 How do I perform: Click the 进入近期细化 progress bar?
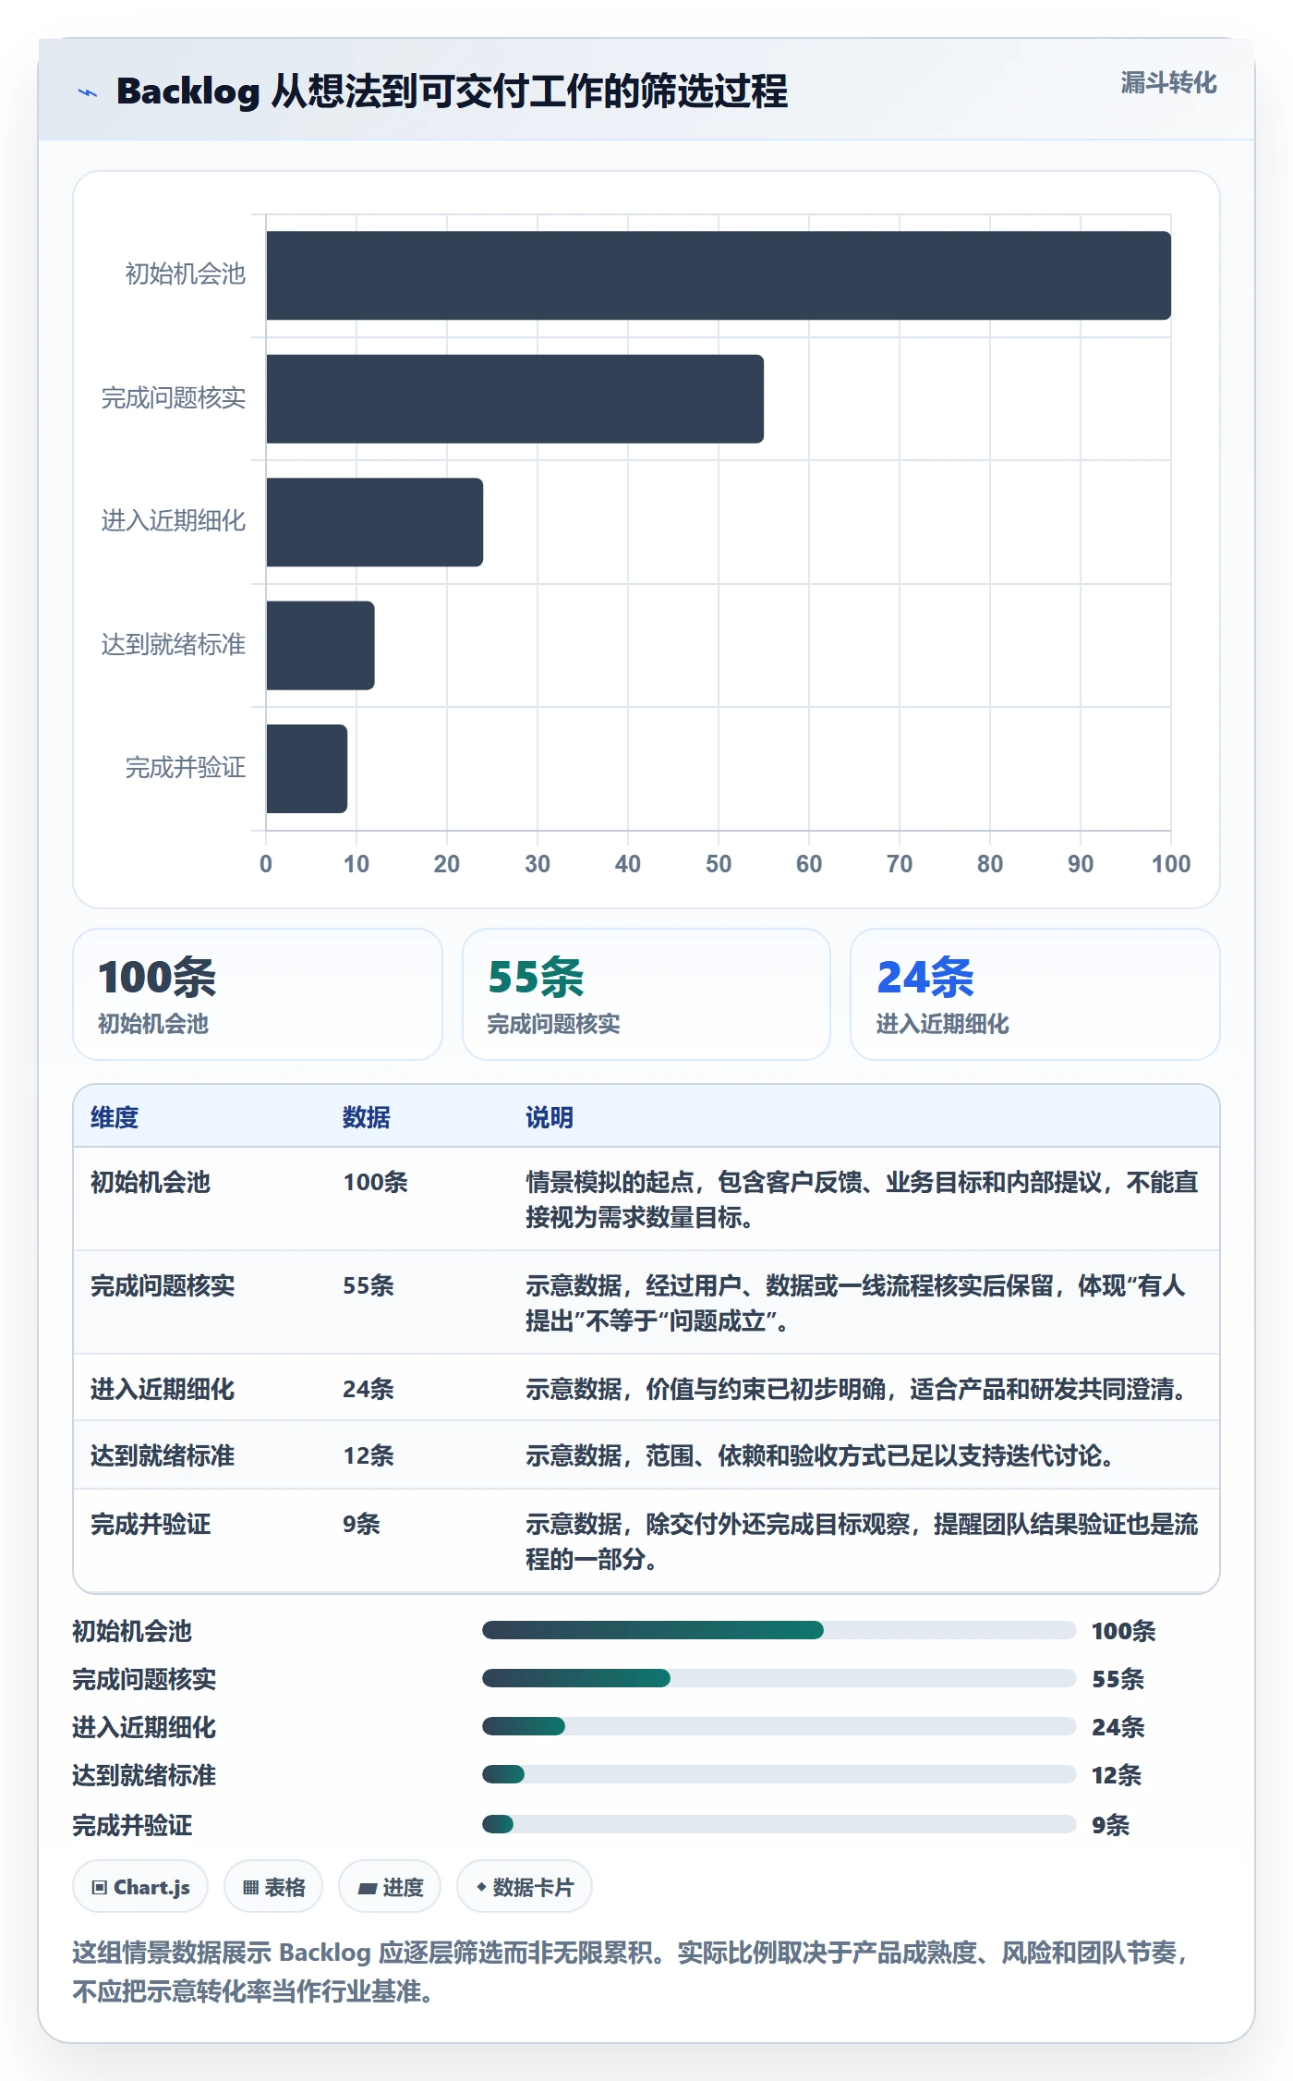[x=779, y=1726]
